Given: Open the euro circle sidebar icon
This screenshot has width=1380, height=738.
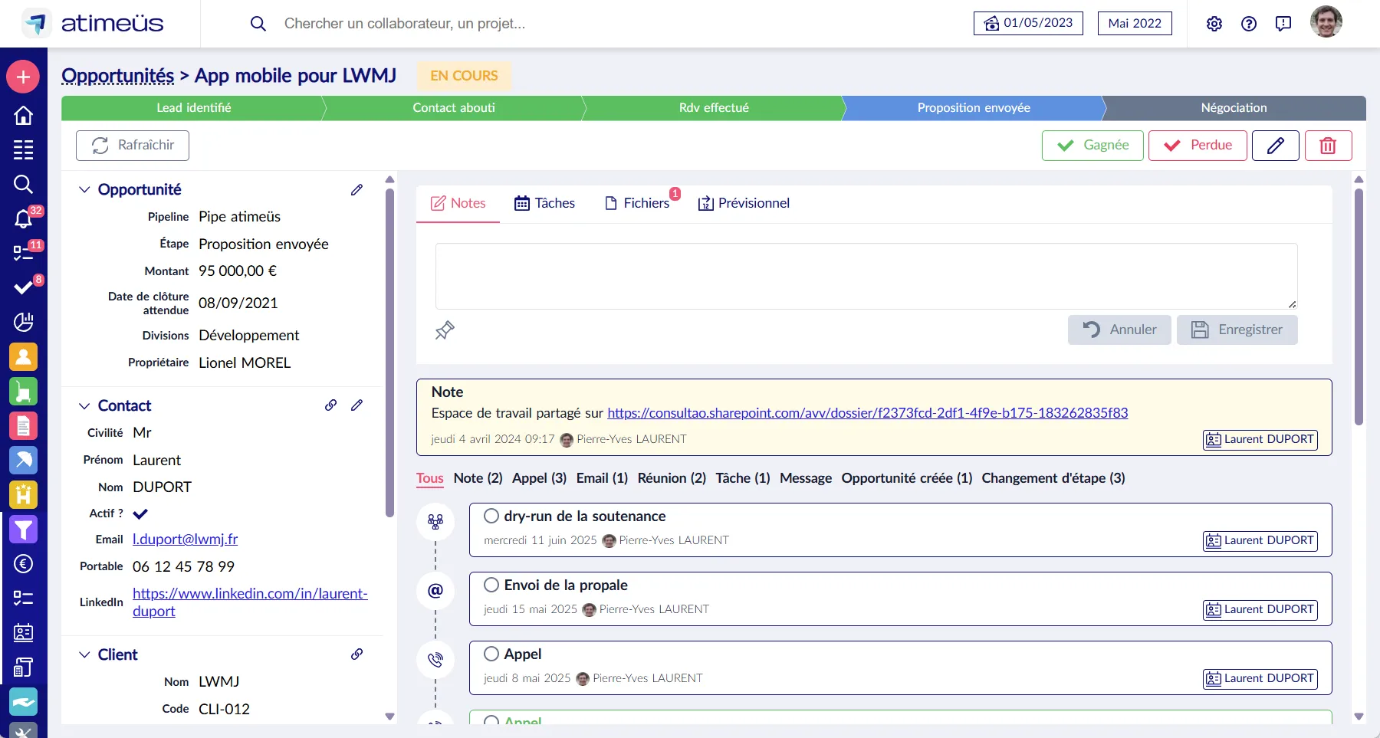Looking at the screenshot, I should [23, 564].
